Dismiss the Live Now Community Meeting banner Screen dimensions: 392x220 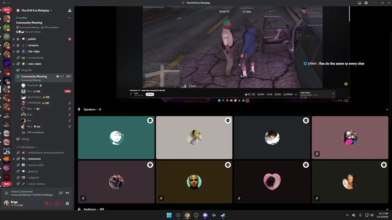69,18
